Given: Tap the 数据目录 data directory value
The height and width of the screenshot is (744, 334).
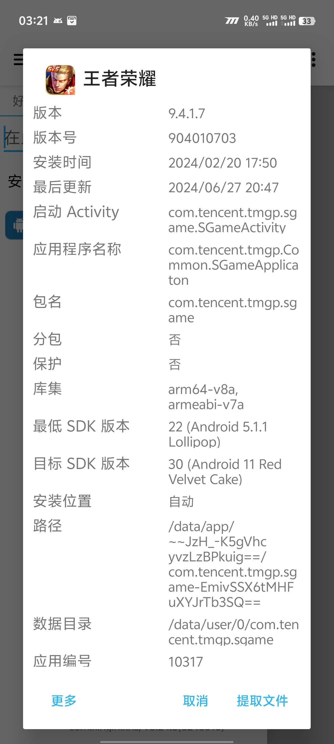Looking at the screenshot, I should [x=234, y=632].
